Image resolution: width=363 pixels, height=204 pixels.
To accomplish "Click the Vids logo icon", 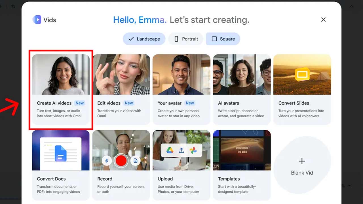I will pos(37,20).
